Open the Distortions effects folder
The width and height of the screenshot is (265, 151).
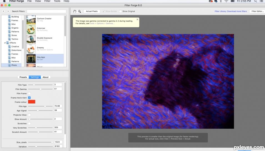click(15, 50)
